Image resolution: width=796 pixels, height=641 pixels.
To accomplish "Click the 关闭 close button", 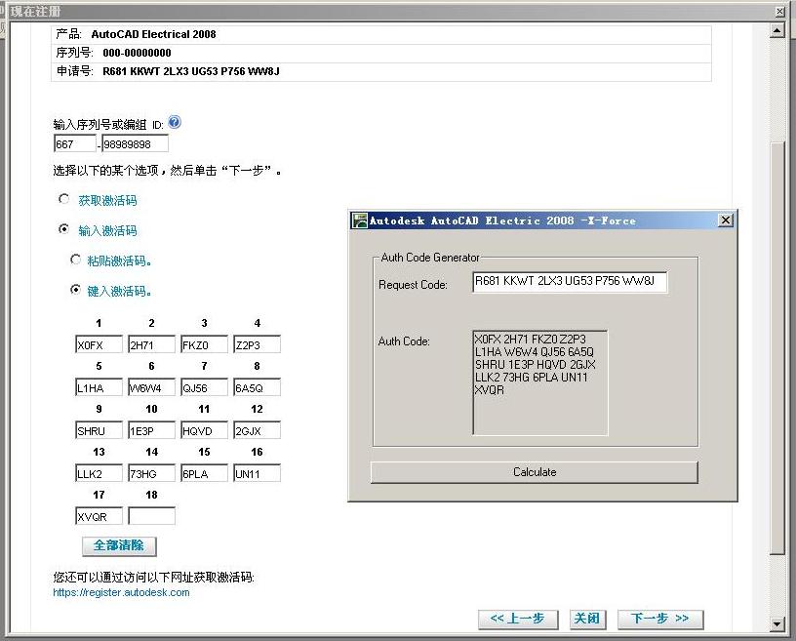I will [587, 620].
